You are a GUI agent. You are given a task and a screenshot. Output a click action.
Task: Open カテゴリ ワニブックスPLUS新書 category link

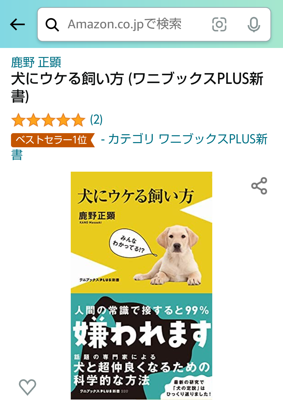click(x=187, y=139)
